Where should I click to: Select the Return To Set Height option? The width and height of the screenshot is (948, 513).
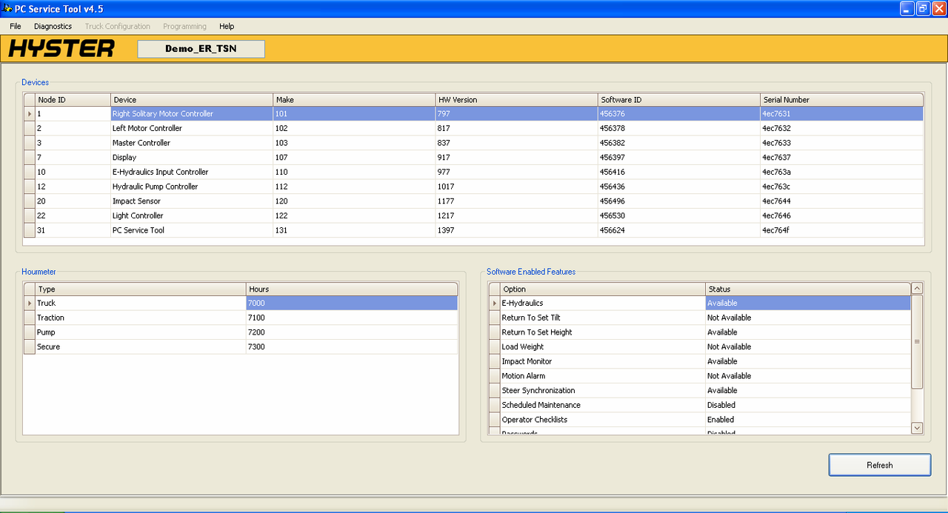click(x=699, y=332)
